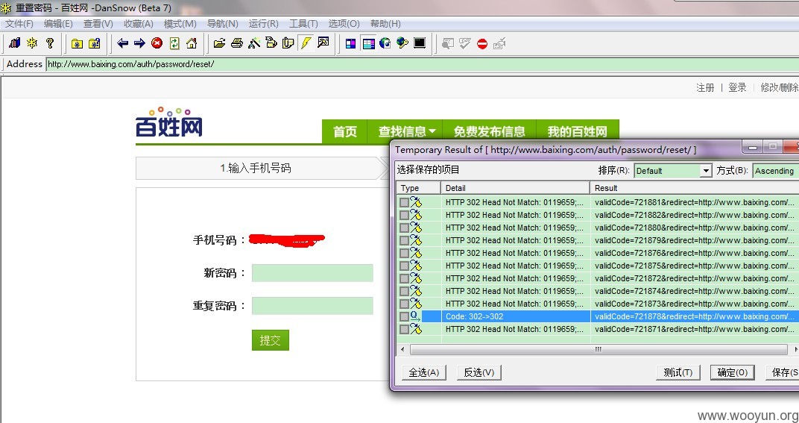Tick the checkbox for validCode=721881 row

point(404,203)
